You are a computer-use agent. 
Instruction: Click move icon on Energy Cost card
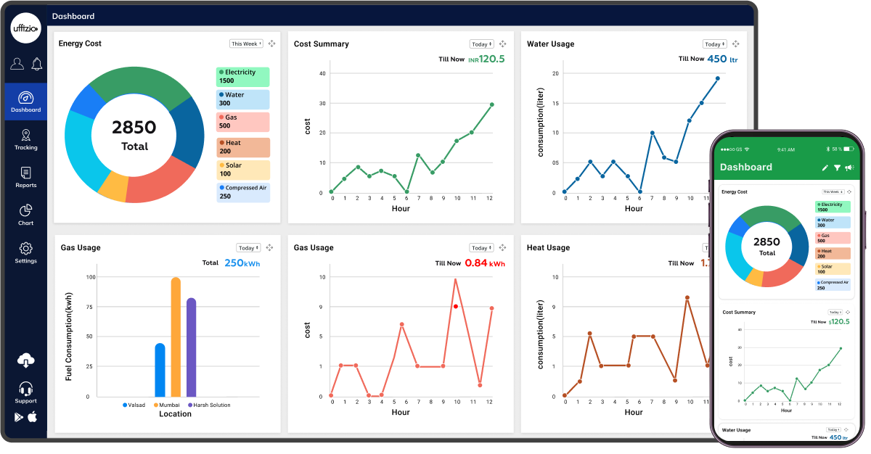271,44
